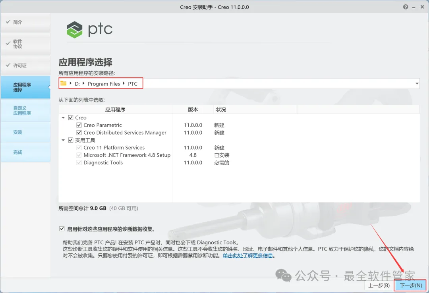Click version 11.0.0.0 for Diagnostic Tools
The image size is (429, 293).
point(193,162)
